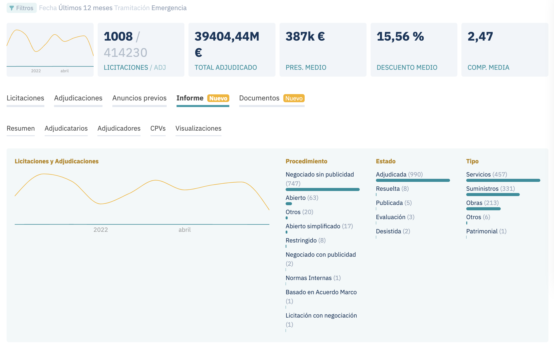
Task: Click the Emergencia tramitación filter value
Action: click(x=169, y=8)
